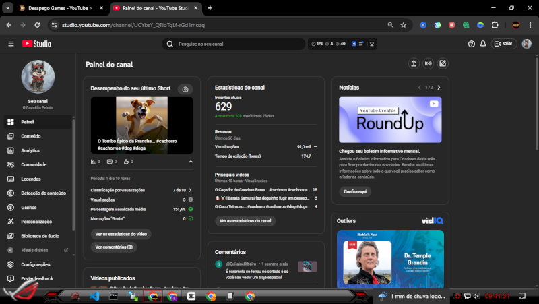Screen dimensions: 539x304
Task: Open the notifications bell
Action: click(x=482, y=44)
